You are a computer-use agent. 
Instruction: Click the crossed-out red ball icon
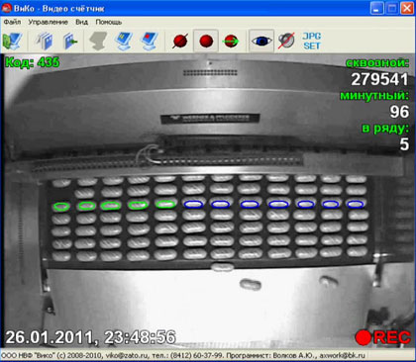(x=180, y=41)
